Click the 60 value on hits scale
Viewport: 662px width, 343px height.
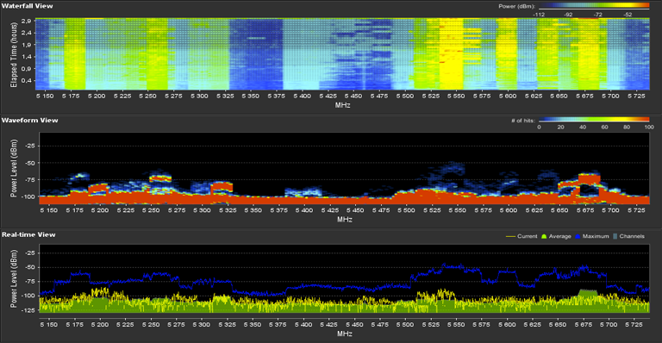pyautogui.click(x=604, y=127)
